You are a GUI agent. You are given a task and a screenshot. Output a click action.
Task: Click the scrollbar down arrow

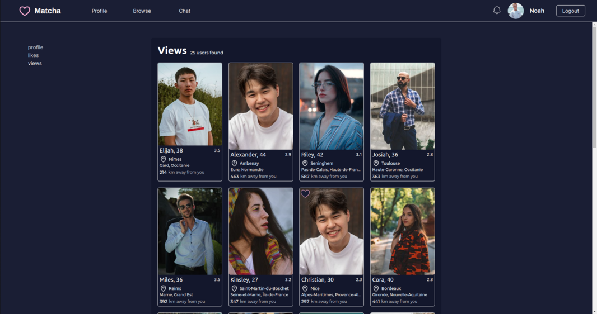click(594, 311)
